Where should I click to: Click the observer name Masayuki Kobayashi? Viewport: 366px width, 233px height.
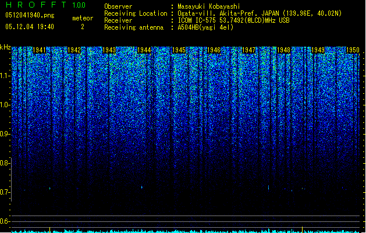coord(209,6)
